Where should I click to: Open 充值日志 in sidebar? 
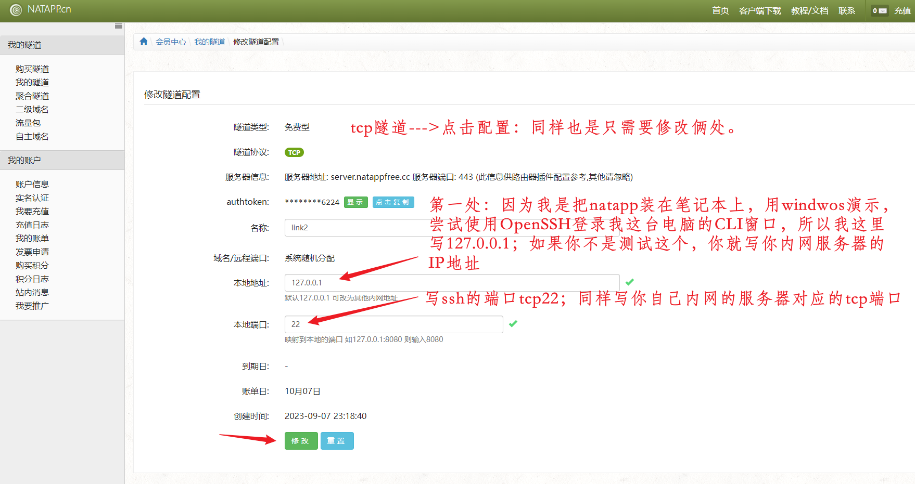coord(32,225)
